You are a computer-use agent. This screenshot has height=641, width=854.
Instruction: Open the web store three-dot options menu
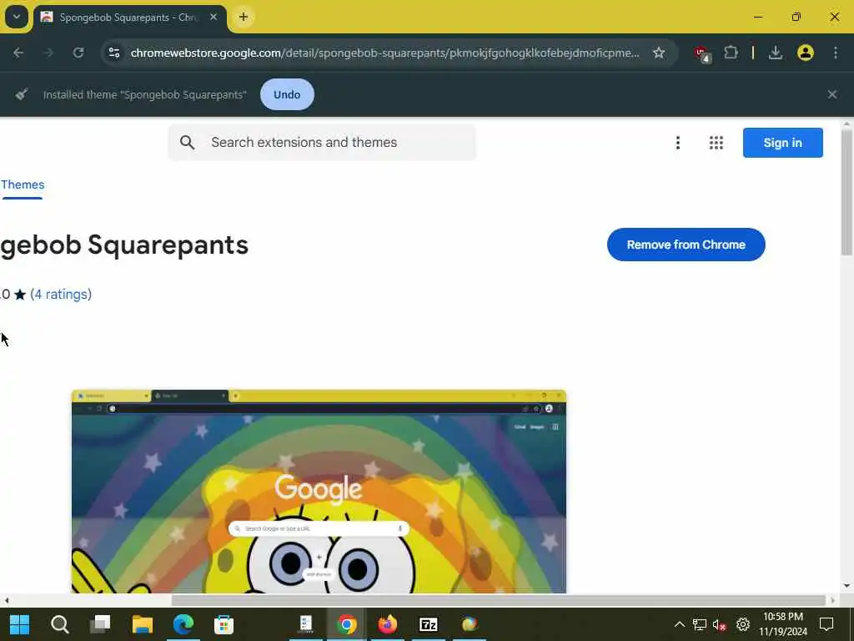tap(678, 143)
